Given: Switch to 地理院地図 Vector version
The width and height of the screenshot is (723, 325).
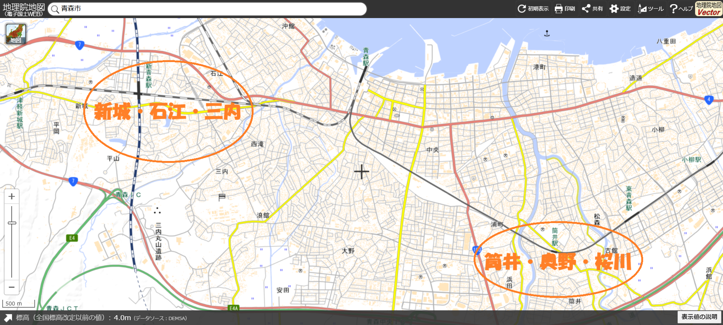Looking at the screenshot, I should pyautogui.click(x=708, y=9).
